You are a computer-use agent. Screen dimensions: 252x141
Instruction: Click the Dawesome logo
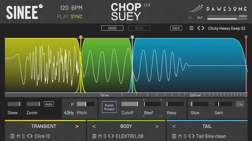coord(218,9)
